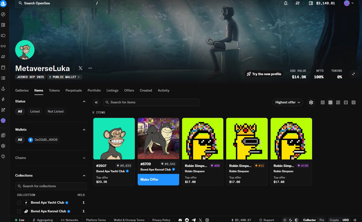The height and width of the screenshot is (222, 362).
Task: Open the pencil studio icon in sidebar
Action: (3, 110)
